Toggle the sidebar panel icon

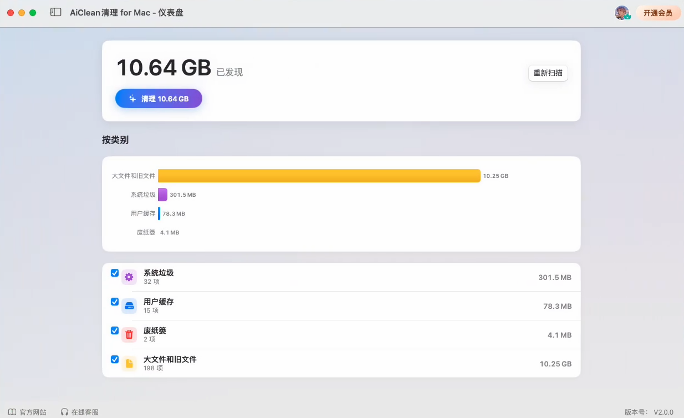pyautogui.click(x=55, y=12)
